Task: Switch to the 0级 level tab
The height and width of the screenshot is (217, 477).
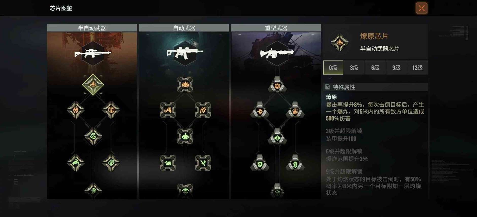Action: pyautogui.click(x=333, y=67)
